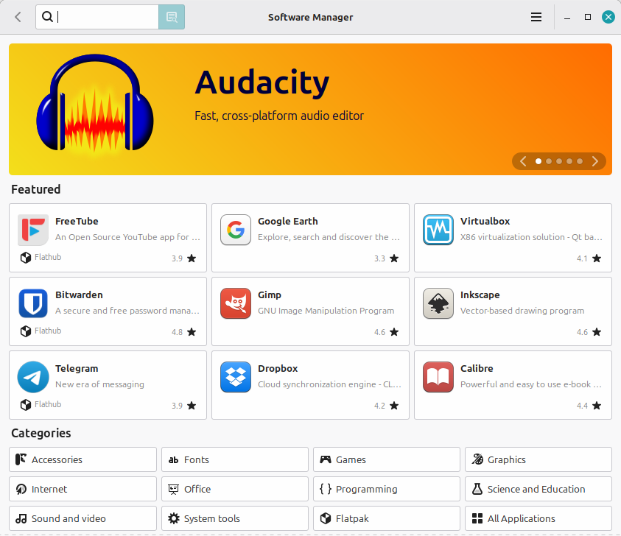
Task: Select third banner page dot
Action: 559,161
